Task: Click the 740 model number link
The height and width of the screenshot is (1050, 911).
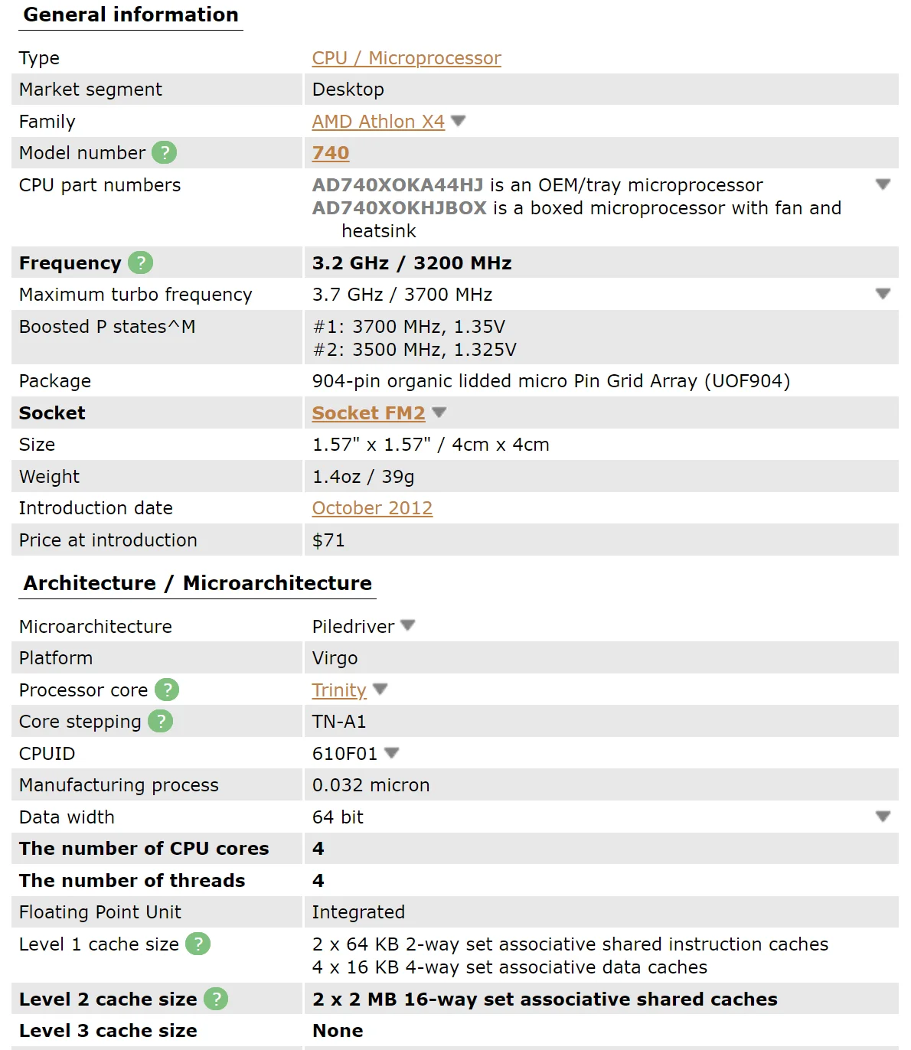Action: tap(331, 153)
